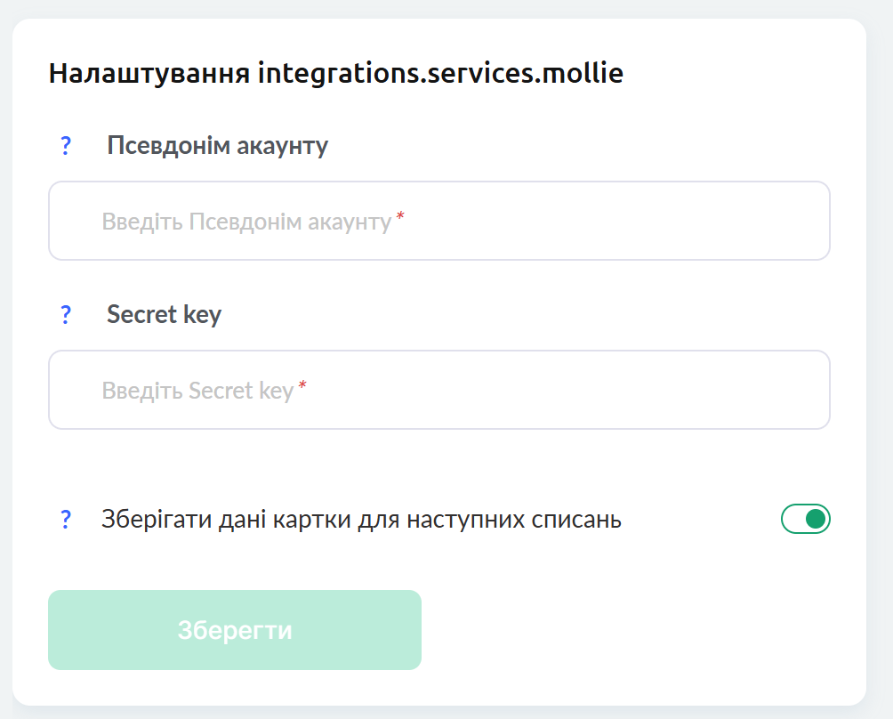Click placeholder Введіть Secret key
Image resolution: width=893 pixels, height=719 pixels.
(197, 391)
